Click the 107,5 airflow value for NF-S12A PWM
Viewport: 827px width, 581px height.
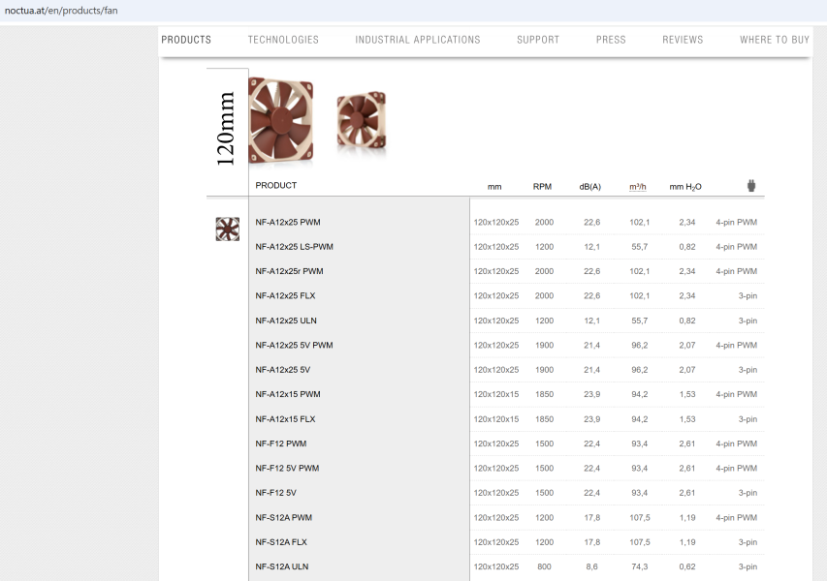(640, 518)
